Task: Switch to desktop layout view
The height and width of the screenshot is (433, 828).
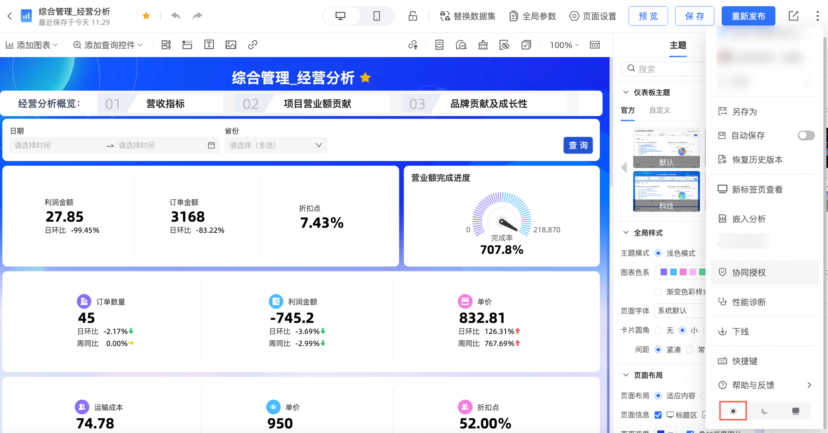Action: 340,16
